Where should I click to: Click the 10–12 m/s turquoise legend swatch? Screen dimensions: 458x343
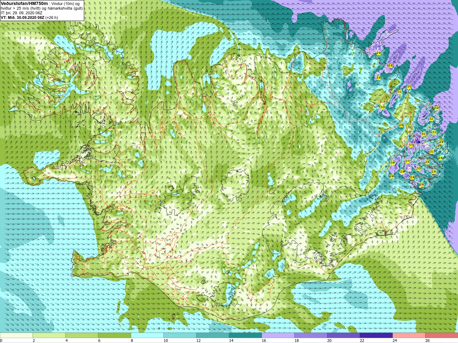[180, 335]
